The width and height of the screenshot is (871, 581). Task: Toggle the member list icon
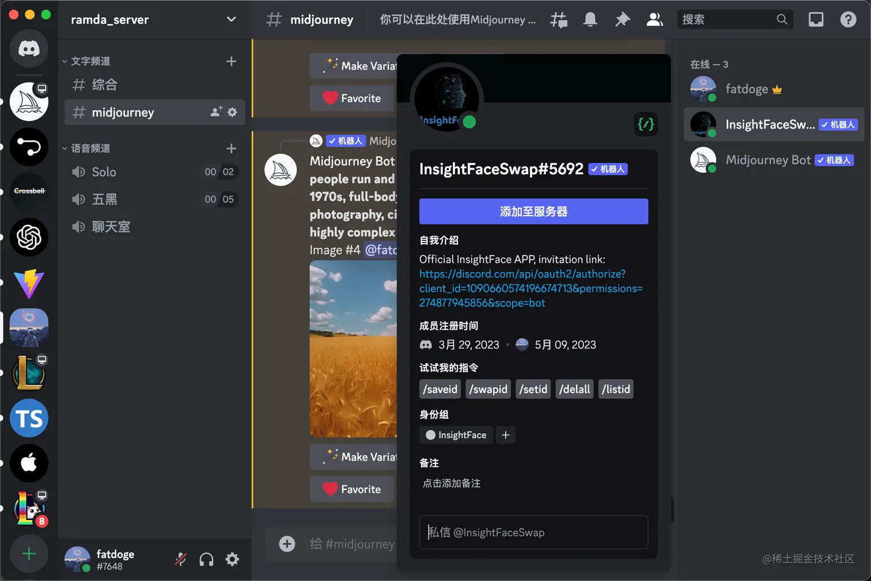pyautogui.click(x=654, y=20)
